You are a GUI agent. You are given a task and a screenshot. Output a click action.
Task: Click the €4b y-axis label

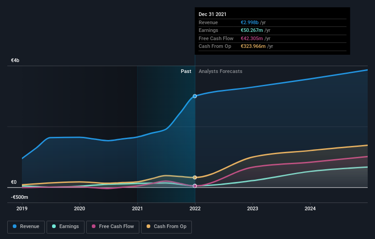point(15,60)
